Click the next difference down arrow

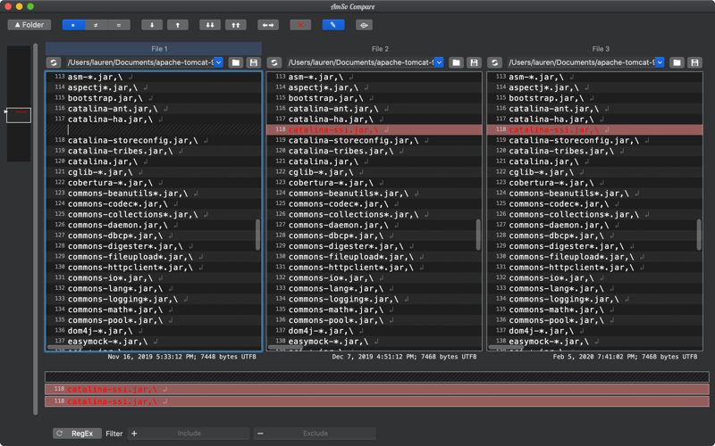[x=152, y=25]
